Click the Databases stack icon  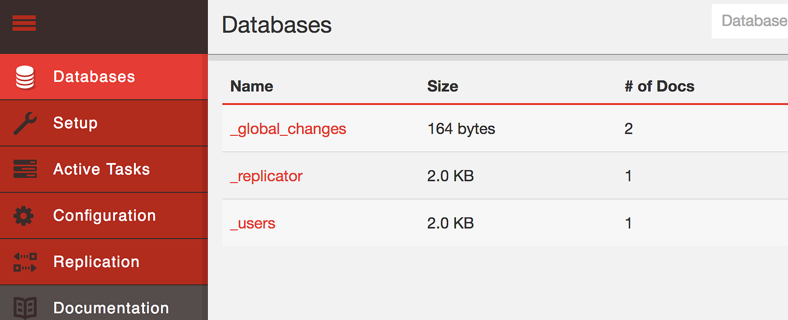25,77
